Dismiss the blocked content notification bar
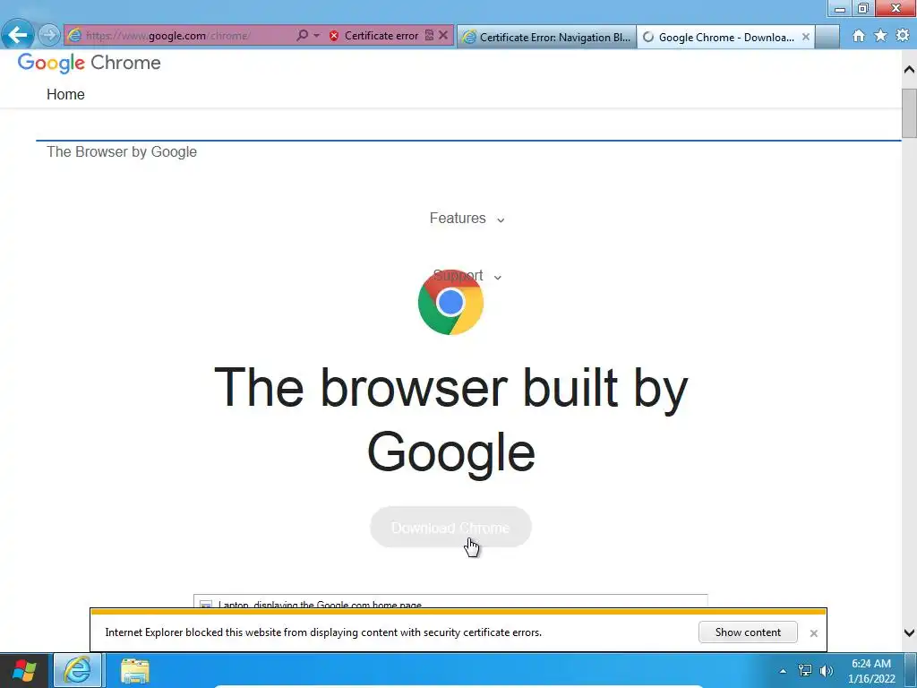 coord(813,633)
